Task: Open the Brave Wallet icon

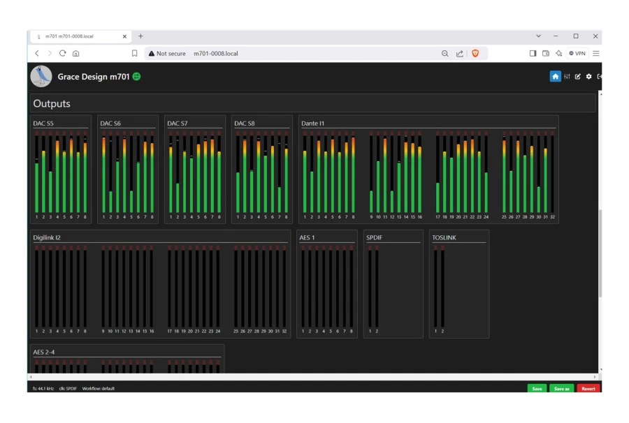Action: [x=546, y=53]
